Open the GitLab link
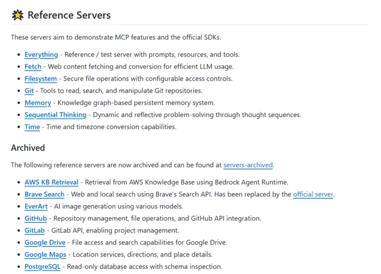This screenshot has height=274, width=381. [35, 230]
